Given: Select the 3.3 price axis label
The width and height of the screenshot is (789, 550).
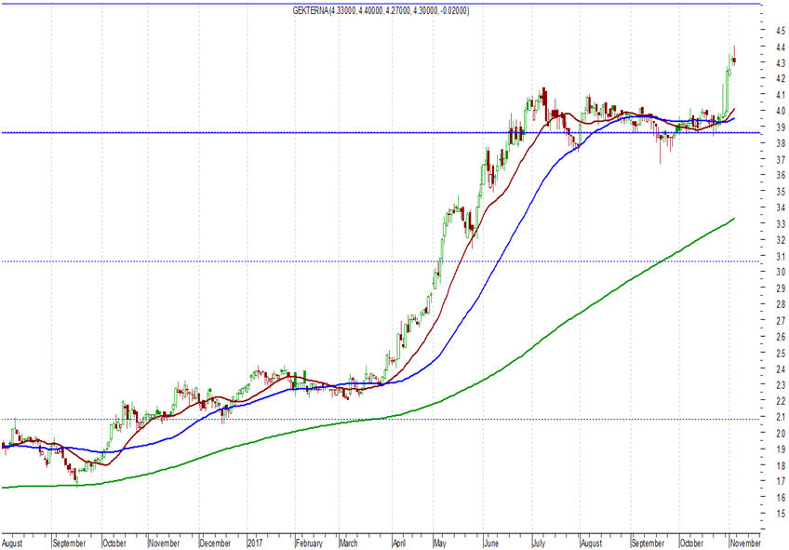Looking at the screenshot, I should click(781, 223).
